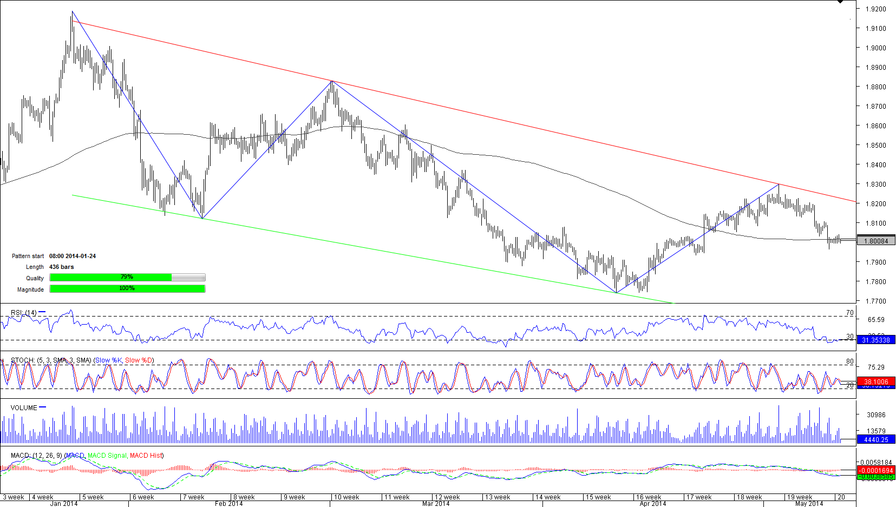Screen dimensions: 896x507
Task: Click the 1.8300 price axis label
Action: (x=875, y=184)
